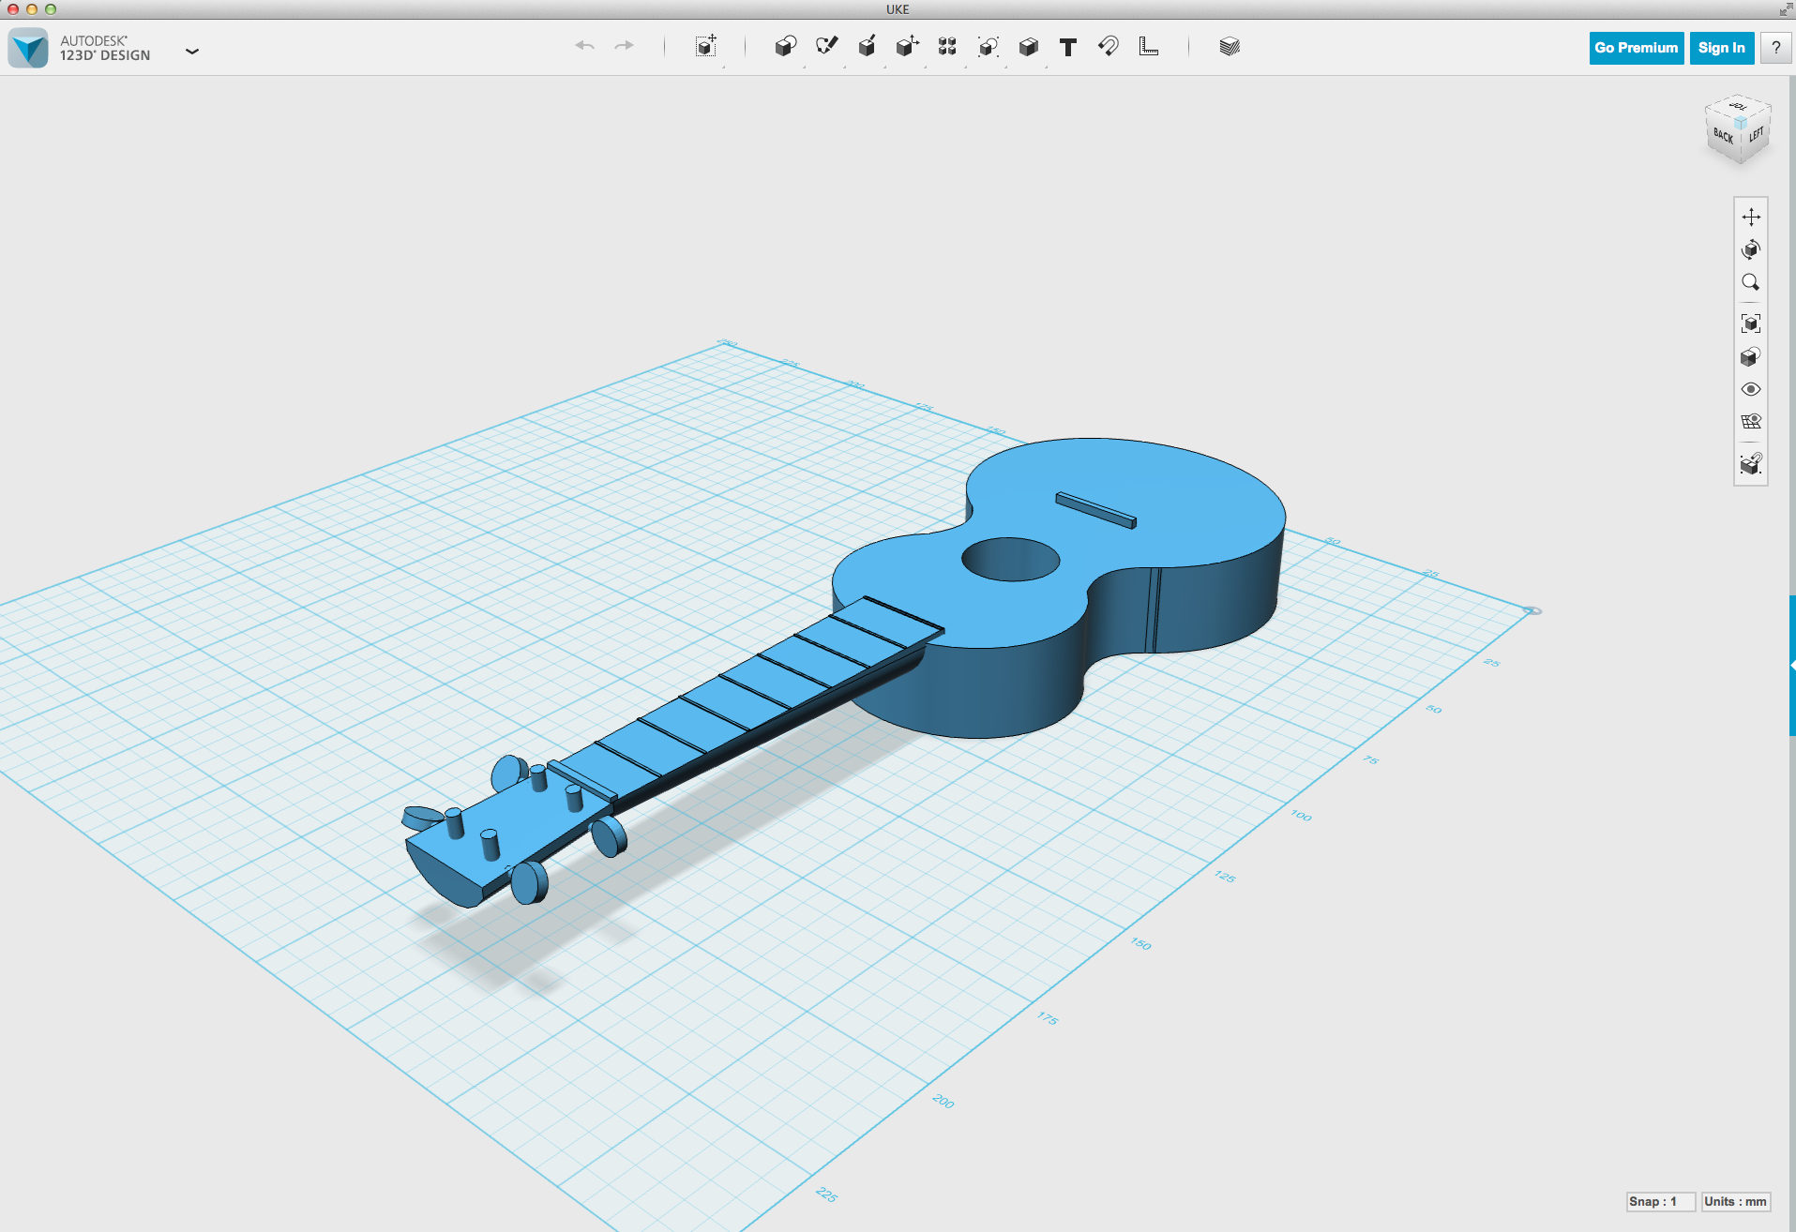Open the Sketch tool menu
Screen dimensions: 1796x1232
(826, 46)
